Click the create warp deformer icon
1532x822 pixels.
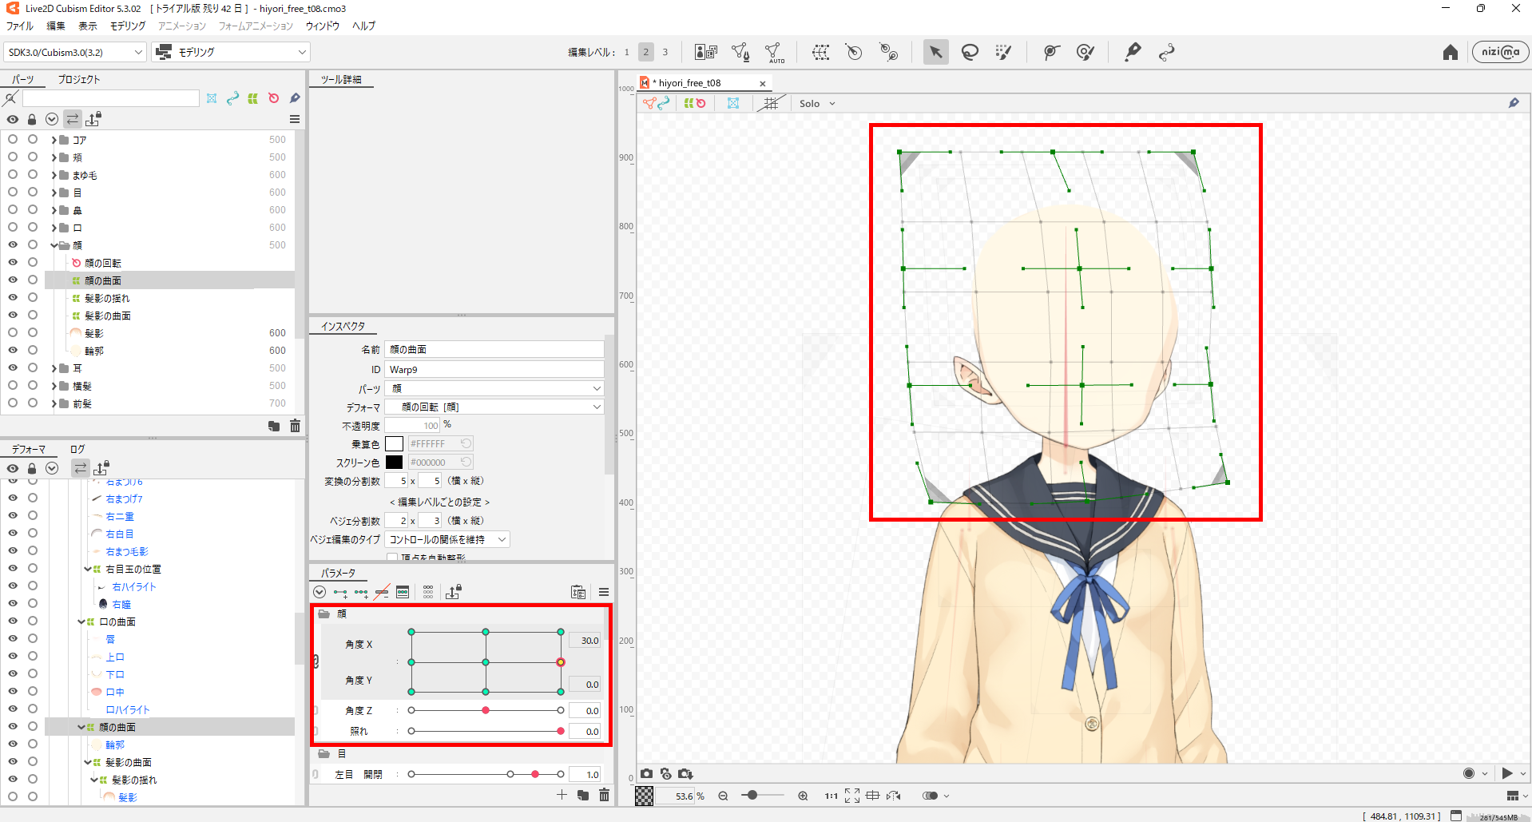tap(820, 52)
